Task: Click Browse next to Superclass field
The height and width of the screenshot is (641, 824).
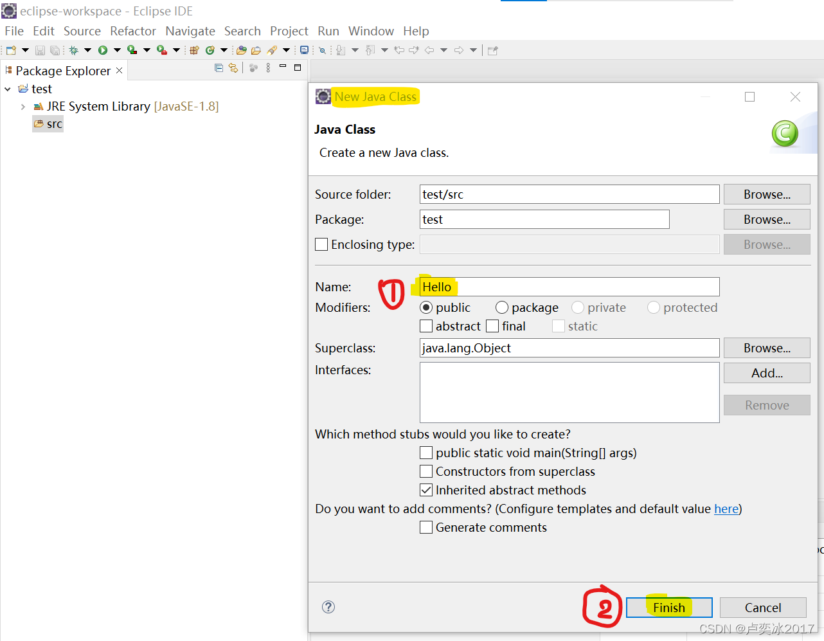Action: 767,348
